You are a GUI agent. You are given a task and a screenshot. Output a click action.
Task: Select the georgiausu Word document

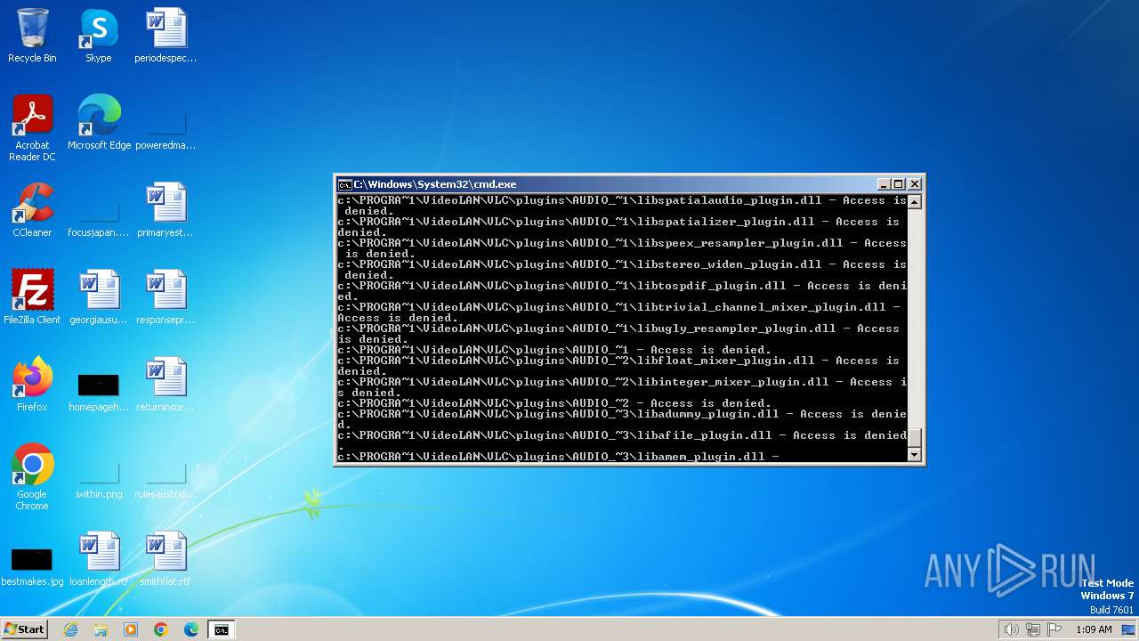(x=99, y=297)
